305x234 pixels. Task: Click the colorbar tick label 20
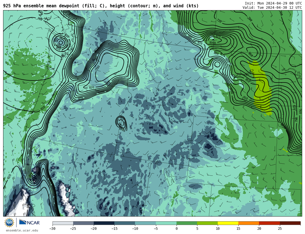pyautogui.click(x=259, y=229)
